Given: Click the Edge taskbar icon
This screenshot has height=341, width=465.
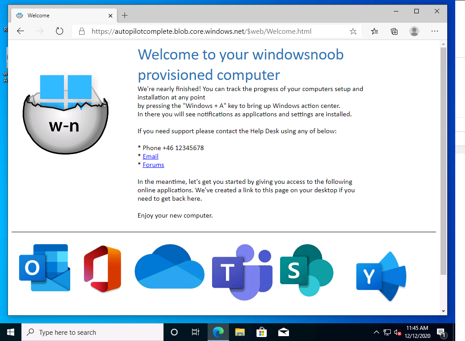Looking at the screenshot, I should (x=218, y=333).
